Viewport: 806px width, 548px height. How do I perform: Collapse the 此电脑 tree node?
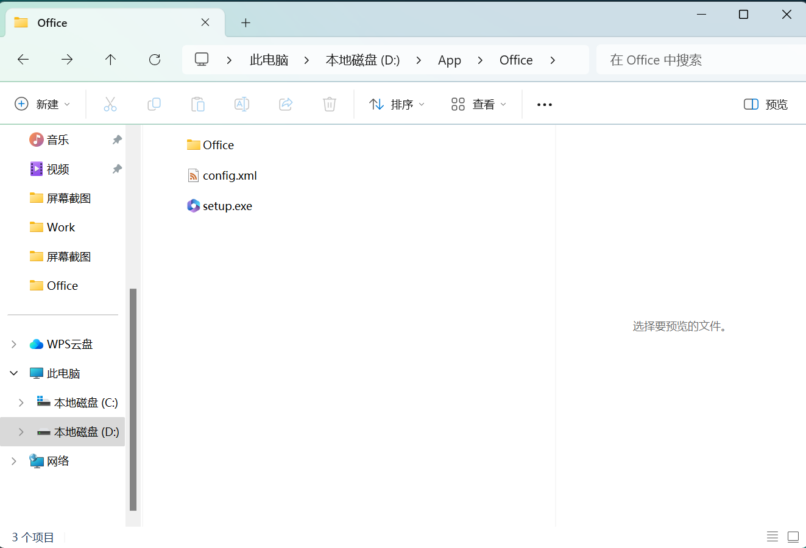[14, 373]
